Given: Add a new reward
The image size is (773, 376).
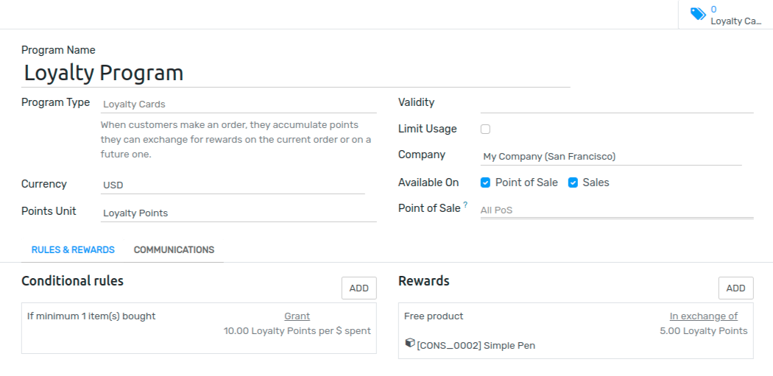Looking at the screenshot, I should [735, 288].
